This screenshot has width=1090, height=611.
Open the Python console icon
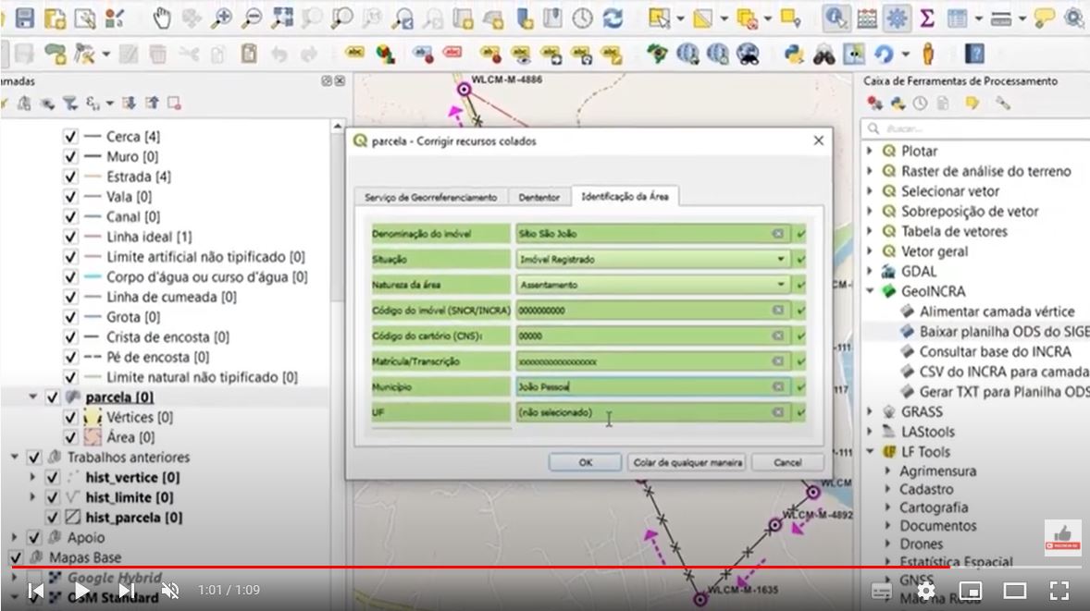[x=794, y=54]
